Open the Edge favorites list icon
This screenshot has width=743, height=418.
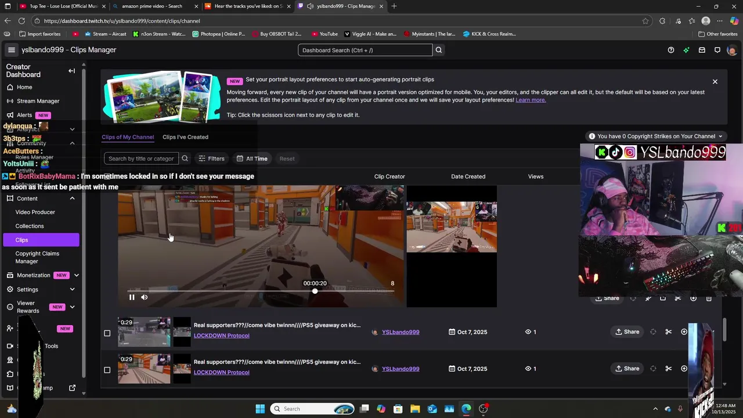click(692, 21)
